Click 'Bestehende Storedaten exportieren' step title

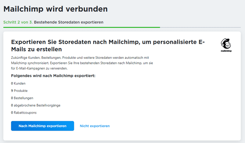(x=69, y=22)
